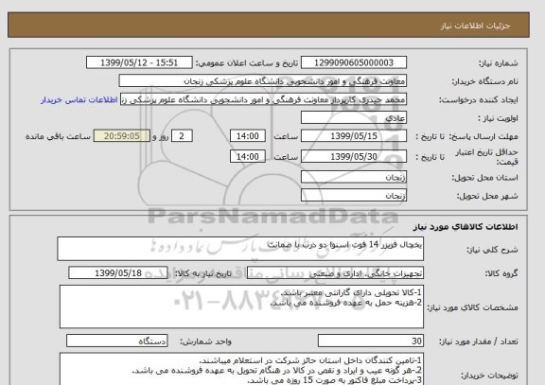
Task: Click the quantity field showing 30
Action: click(371, 341)
